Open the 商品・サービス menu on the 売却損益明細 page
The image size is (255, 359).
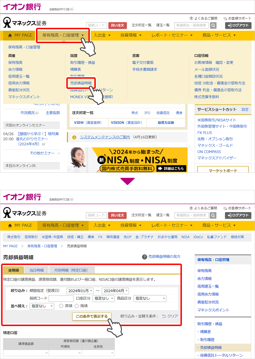coord(219,226)
